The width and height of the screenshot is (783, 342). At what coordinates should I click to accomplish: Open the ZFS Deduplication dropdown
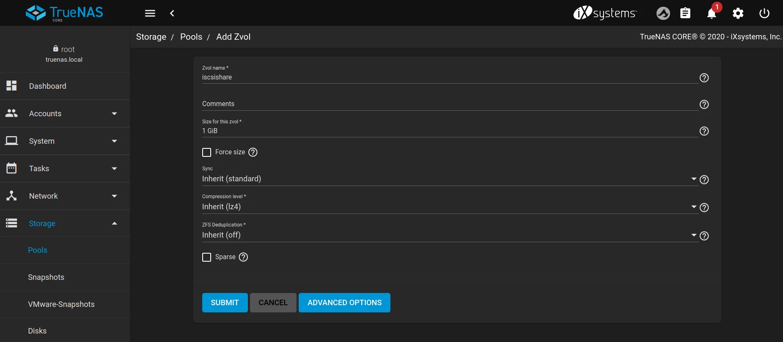coord(448,235)
